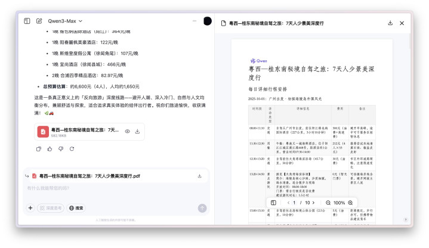Click the 2025-10-01 date line in the PDF

pos(285,99)
